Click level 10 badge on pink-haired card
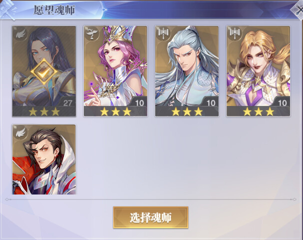303x240 pixels. [139, 102]
